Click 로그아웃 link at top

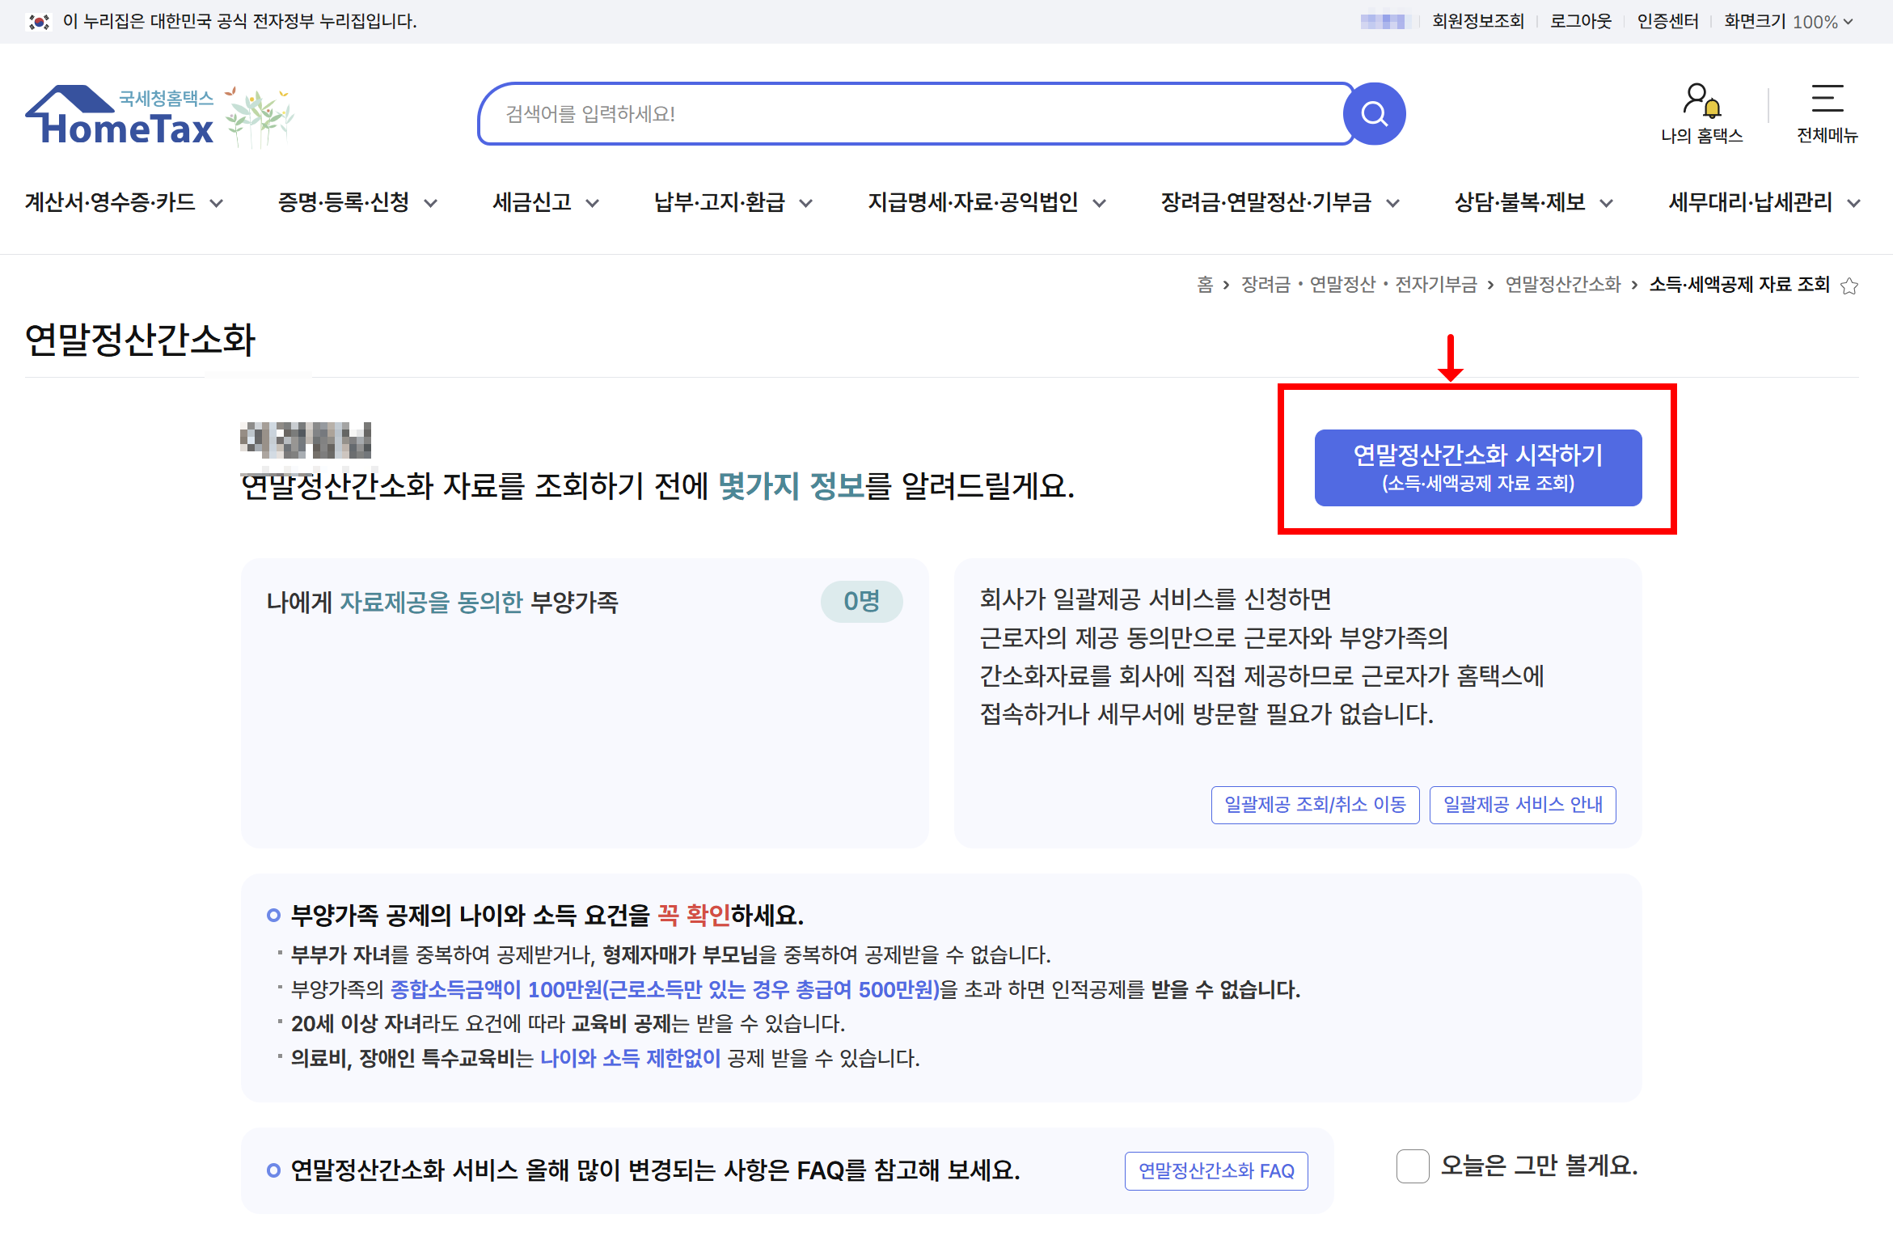[x=1581, y=22]
